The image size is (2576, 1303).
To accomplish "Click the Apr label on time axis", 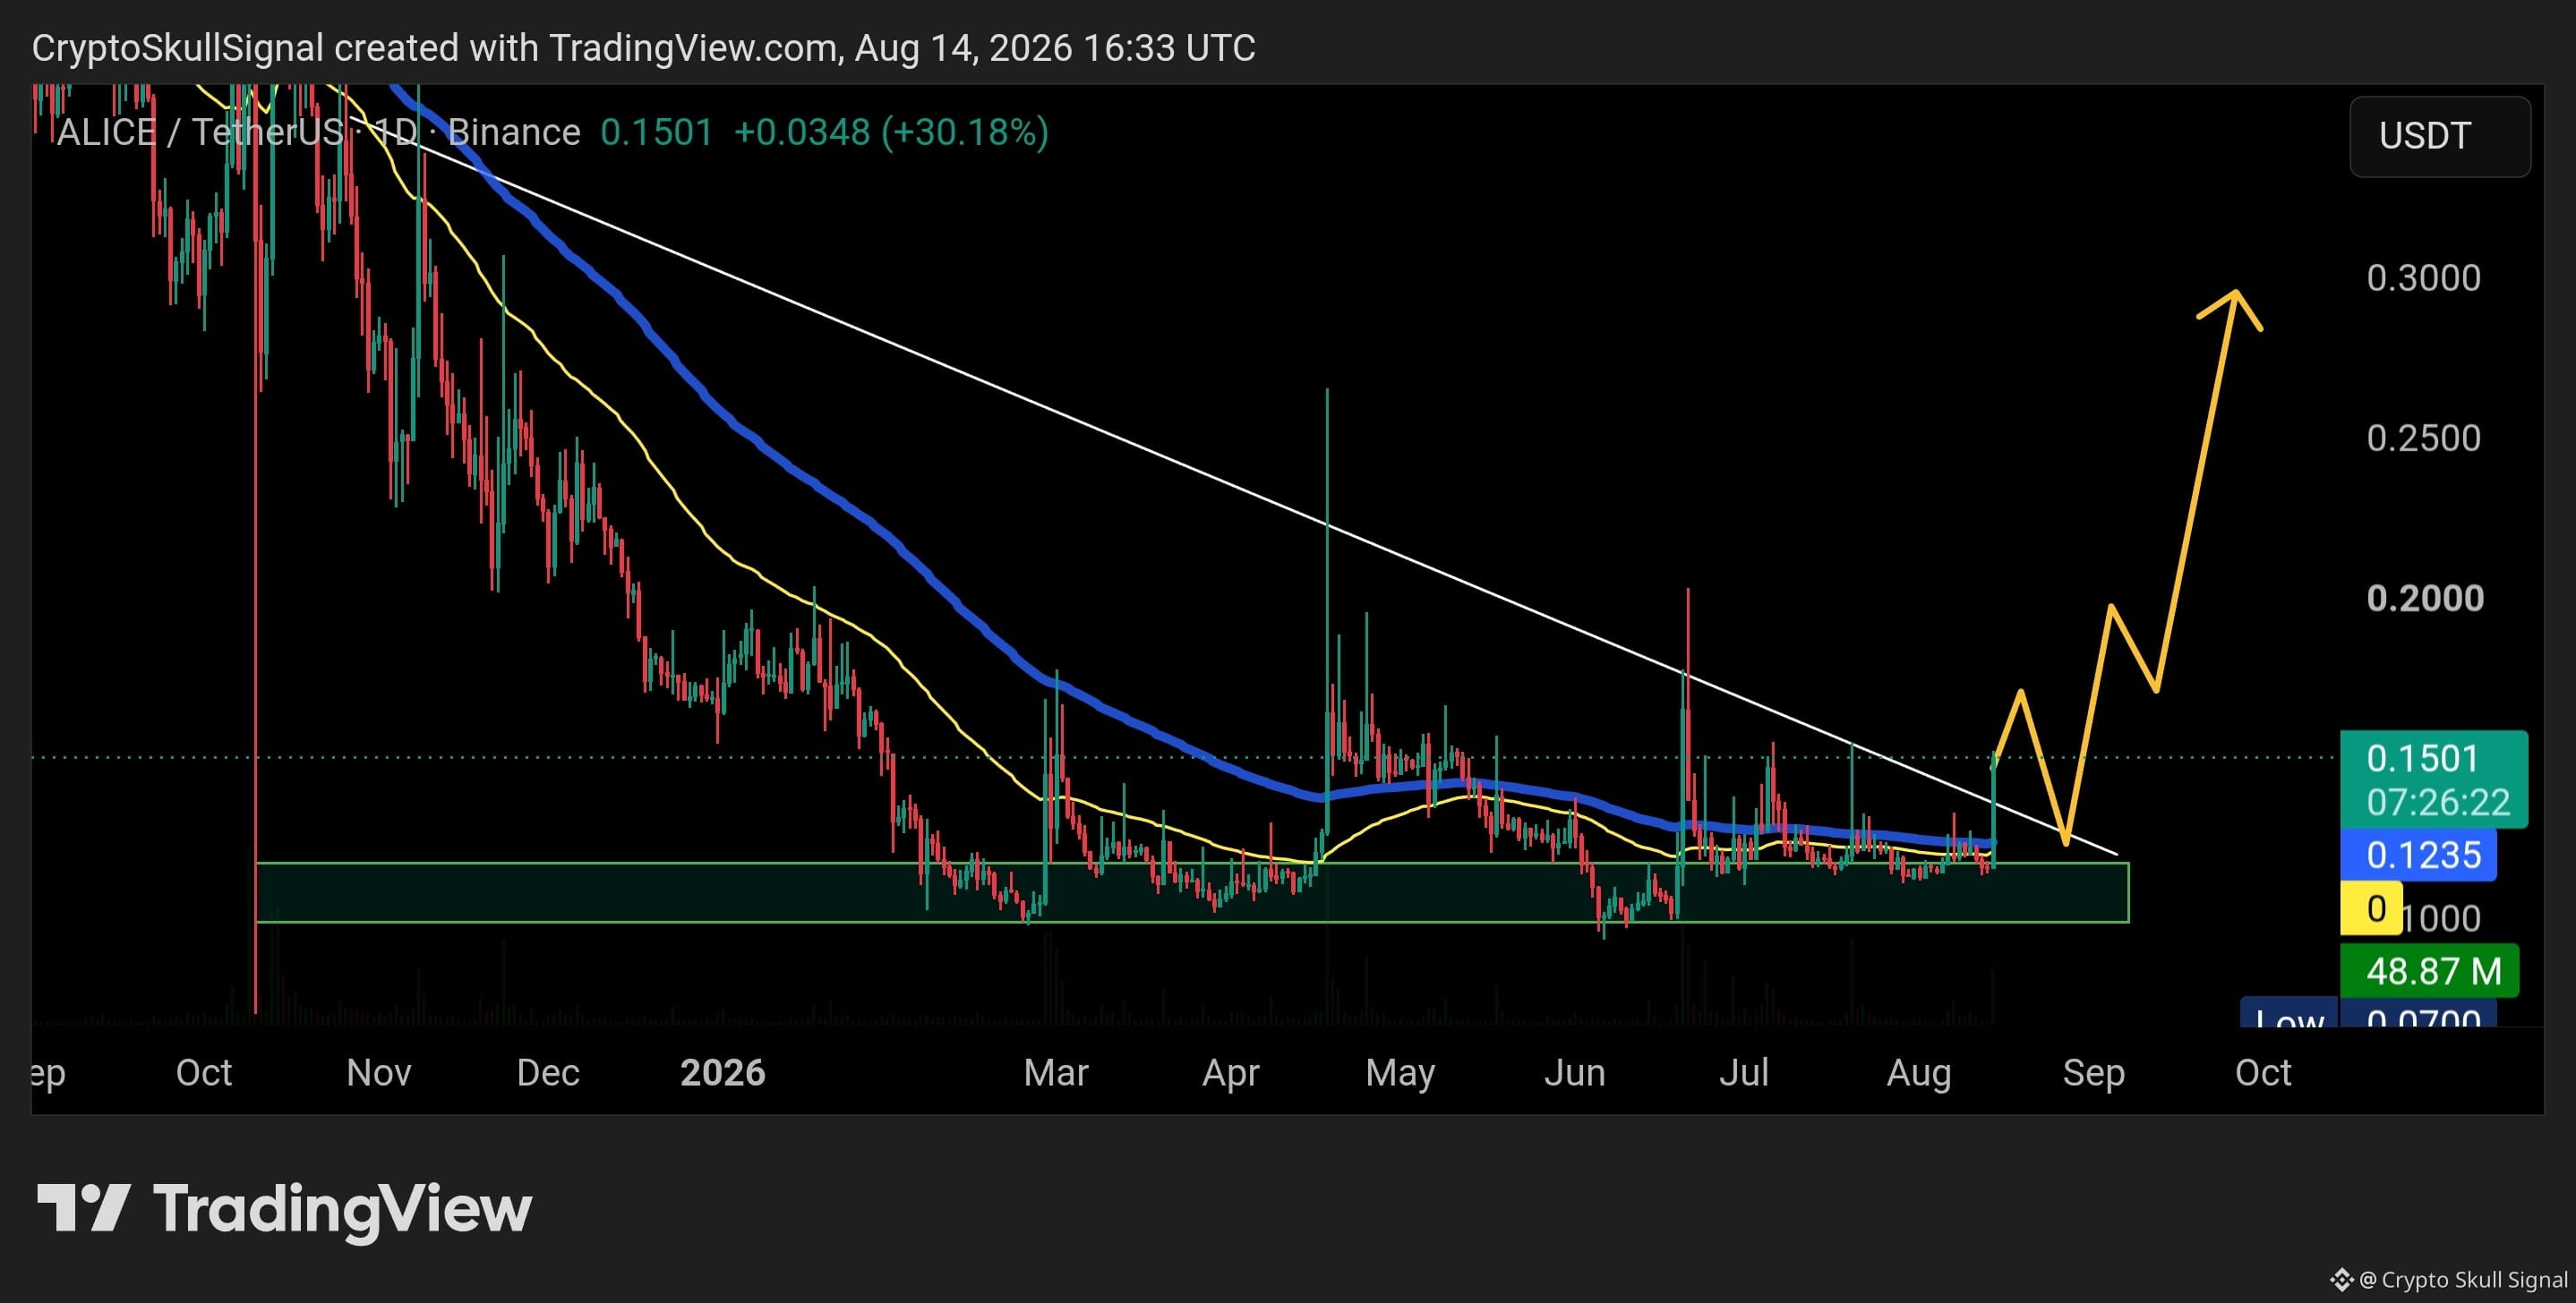I will (x=1231, y=1073).
